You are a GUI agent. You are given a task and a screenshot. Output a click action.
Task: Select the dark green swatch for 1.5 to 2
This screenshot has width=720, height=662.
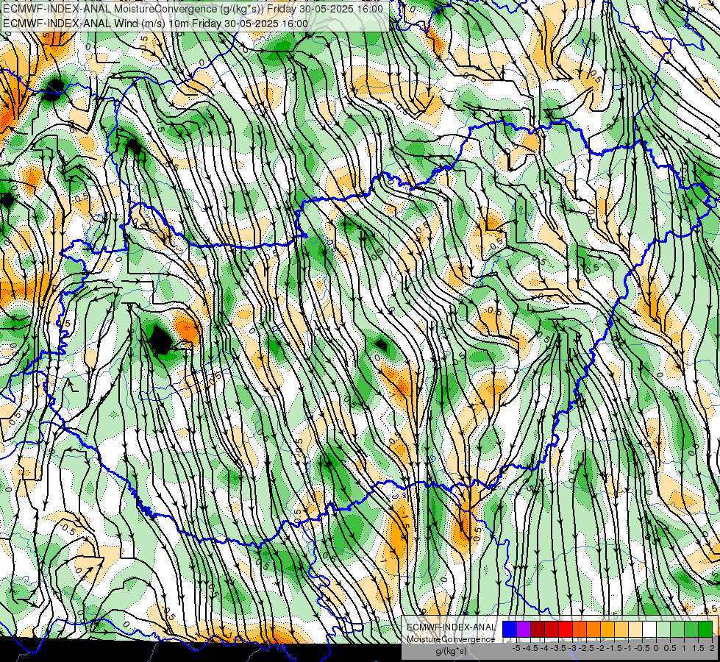[705, 629]
